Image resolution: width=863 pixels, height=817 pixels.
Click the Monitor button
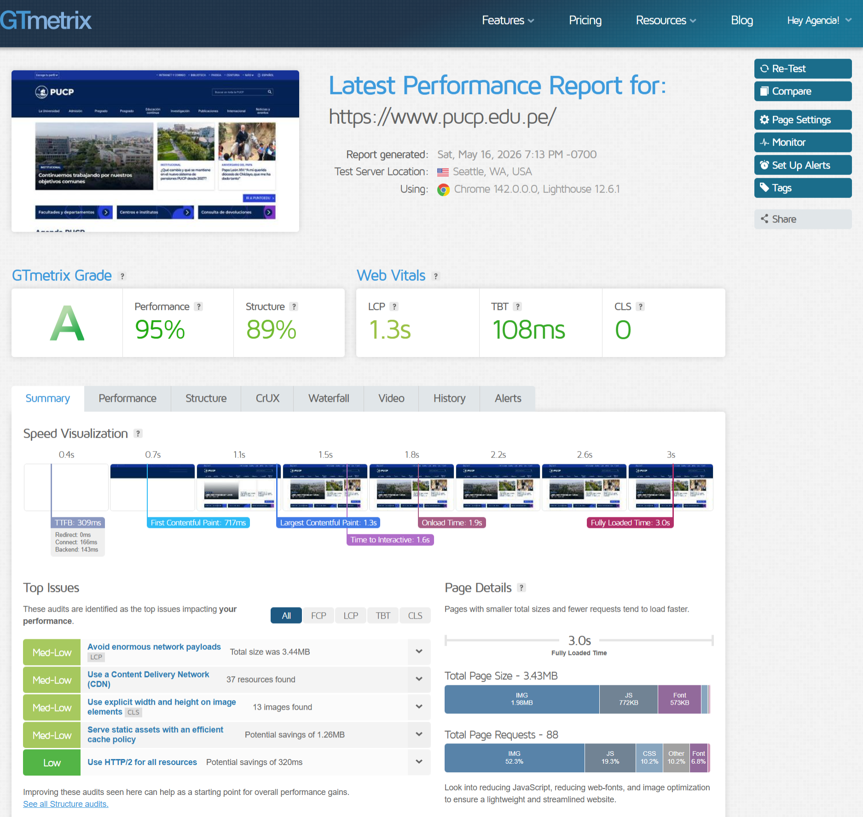pos(803,142)
